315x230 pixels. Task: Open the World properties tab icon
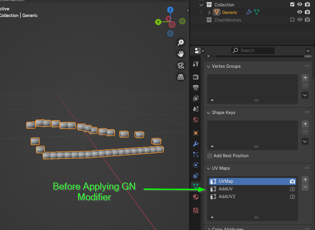[x=196, y=120]
